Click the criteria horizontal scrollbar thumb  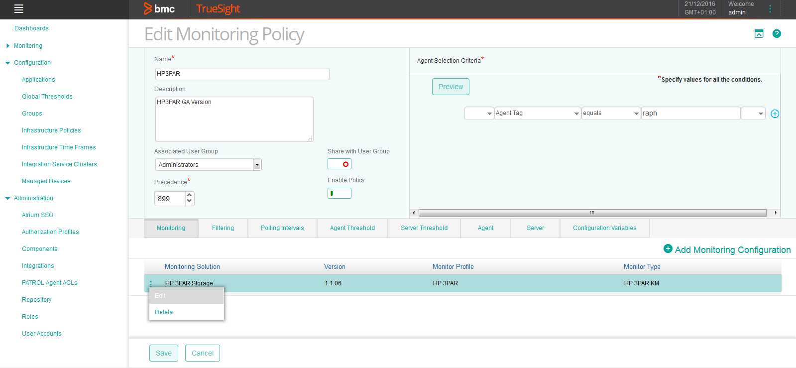click(x=592, y=213)
